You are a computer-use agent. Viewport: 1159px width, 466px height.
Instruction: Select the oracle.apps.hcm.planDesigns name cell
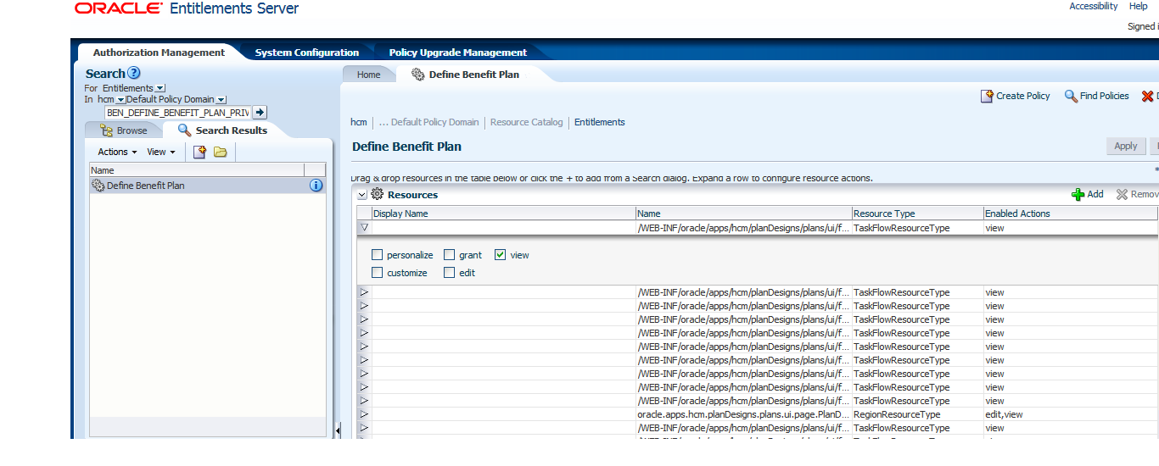(744, 414)
